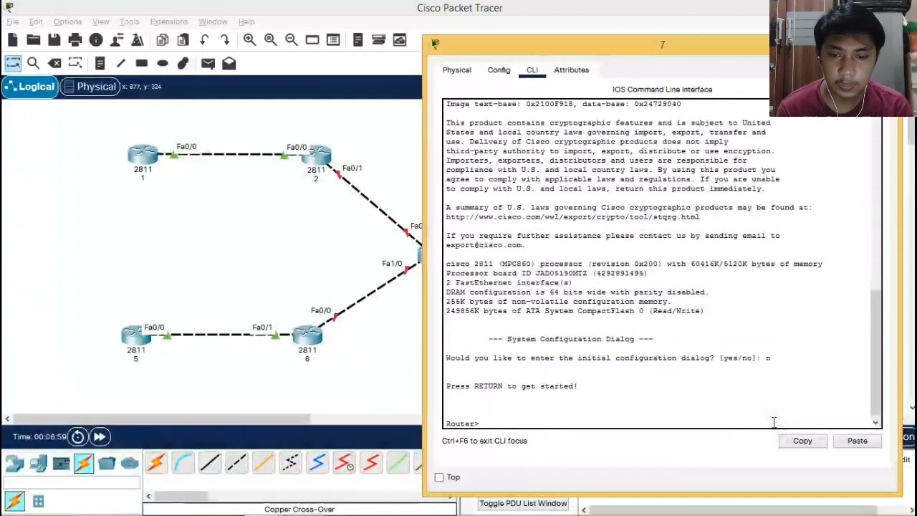Select the End Devices category icon
The height and width of the screenshot is (516, 917).
tap(38, 464)
